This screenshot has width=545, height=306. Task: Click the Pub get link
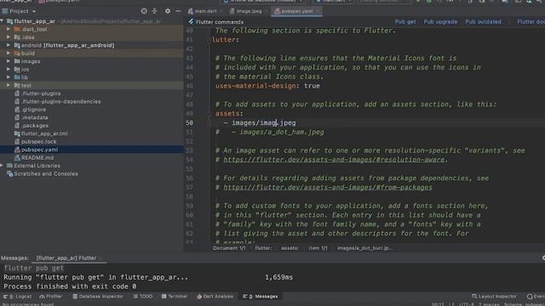[x=405, y=21]
